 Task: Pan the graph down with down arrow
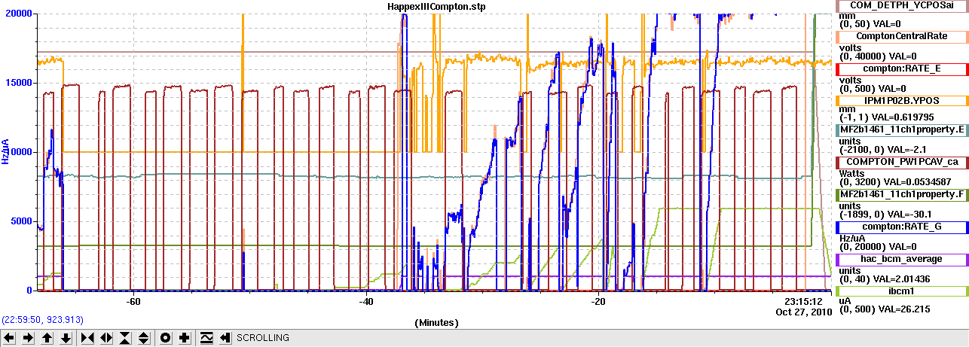[x=66, y=338]
